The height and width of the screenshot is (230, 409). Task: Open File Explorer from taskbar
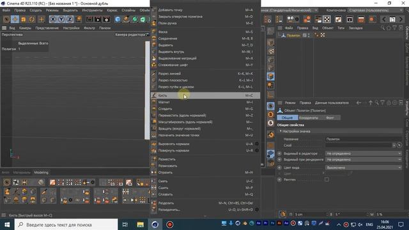coord(141,224)
